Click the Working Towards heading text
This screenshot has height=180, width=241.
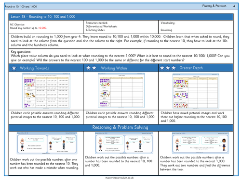(34, 68)
